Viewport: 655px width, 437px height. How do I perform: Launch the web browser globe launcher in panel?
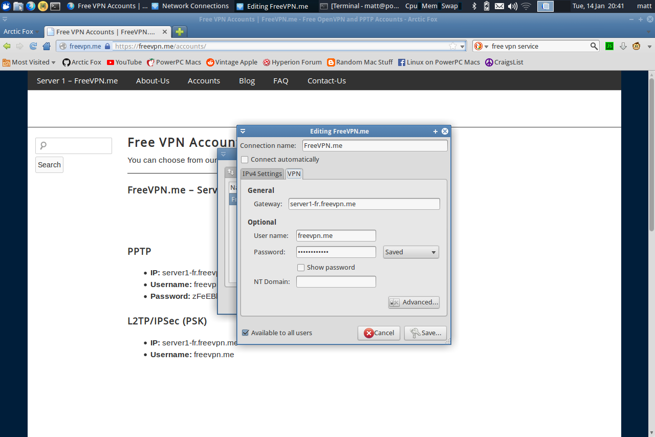click(x=31, y=6)
